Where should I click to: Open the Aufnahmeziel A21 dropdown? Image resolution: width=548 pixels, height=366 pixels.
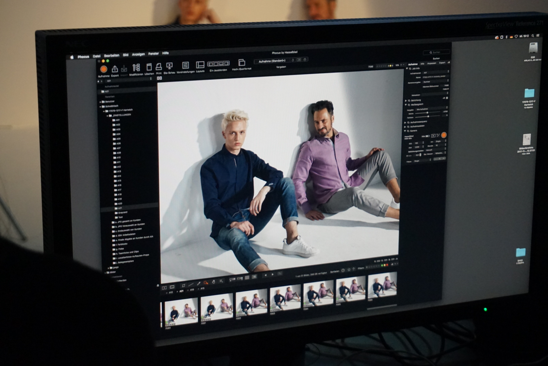tap(436, 72)
